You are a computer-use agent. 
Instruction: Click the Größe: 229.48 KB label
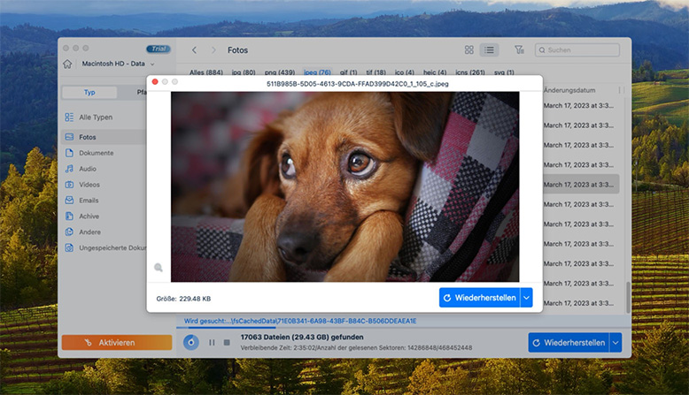click(x=183, y=299)
